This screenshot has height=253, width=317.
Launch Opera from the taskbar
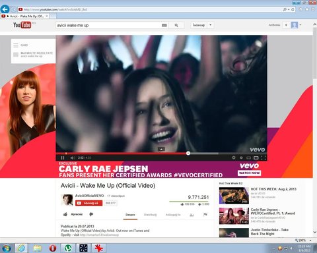[53, 248]
